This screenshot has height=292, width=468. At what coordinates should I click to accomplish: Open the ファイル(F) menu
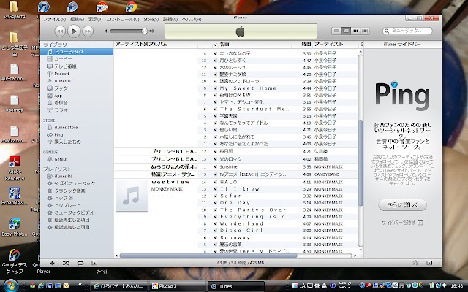tap(55, 19)
